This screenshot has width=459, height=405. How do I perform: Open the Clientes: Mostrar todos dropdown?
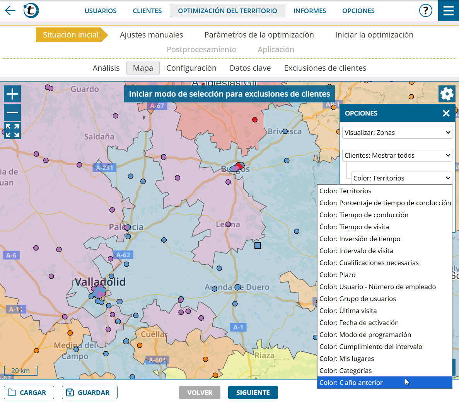[397, 155]
